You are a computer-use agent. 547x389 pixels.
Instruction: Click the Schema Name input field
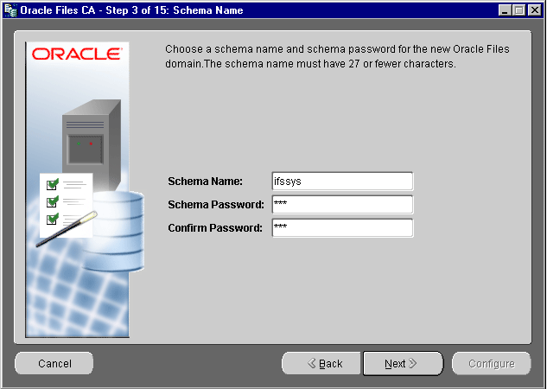coord(342,181)
